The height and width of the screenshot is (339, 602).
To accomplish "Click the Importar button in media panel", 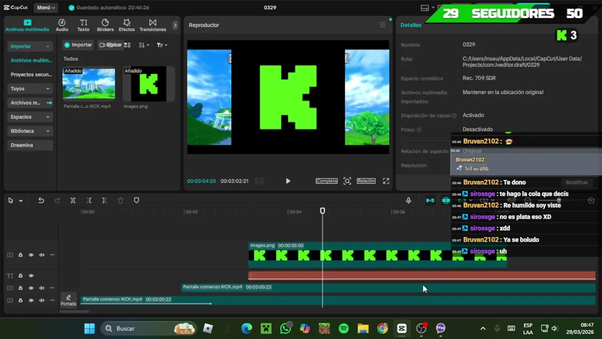I will click(78, 45).
